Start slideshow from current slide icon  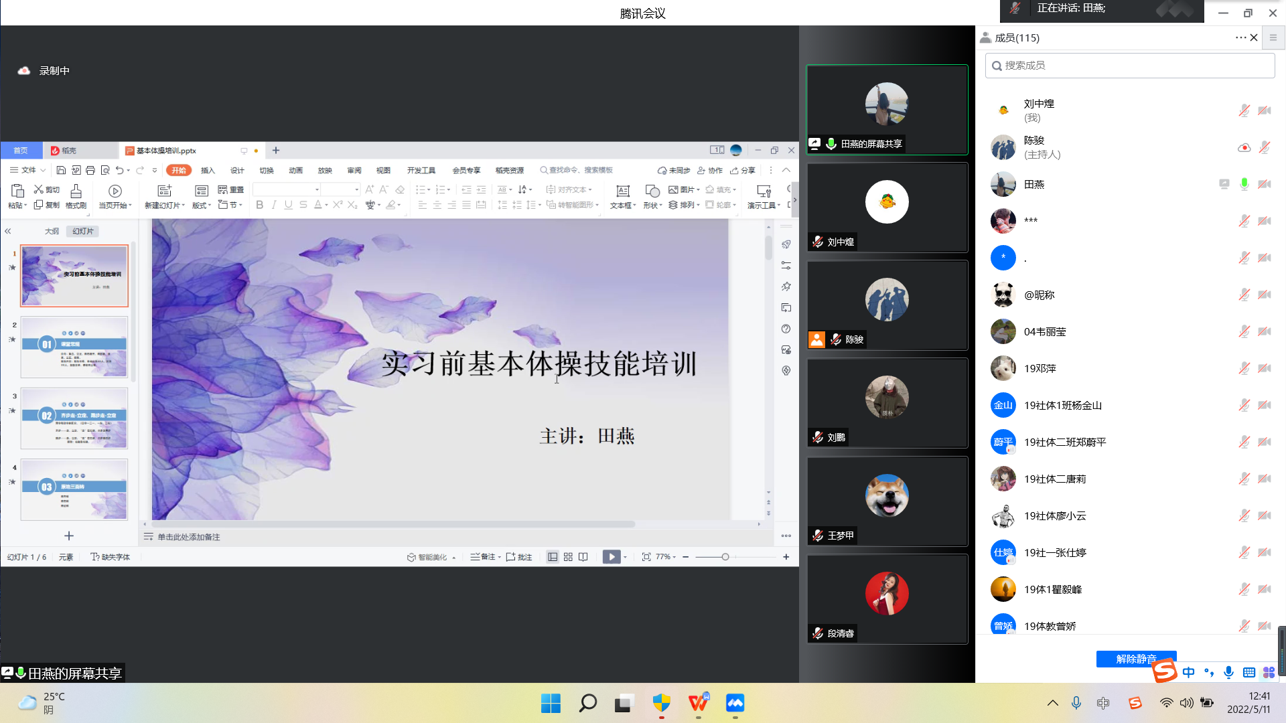pos(115,191)
